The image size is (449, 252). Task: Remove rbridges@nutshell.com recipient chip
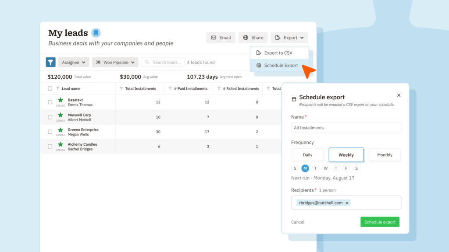[347, 203]
